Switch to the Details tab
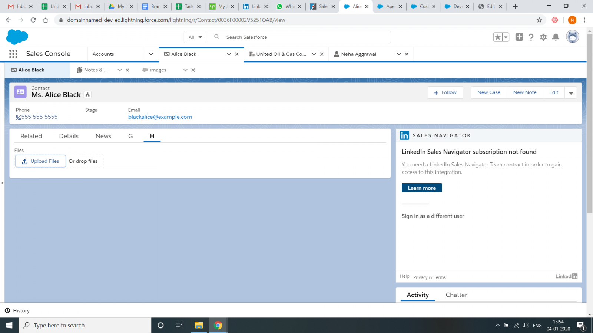Image resolution: width=593 pixels, height=333 pixels. pos(69,136)
